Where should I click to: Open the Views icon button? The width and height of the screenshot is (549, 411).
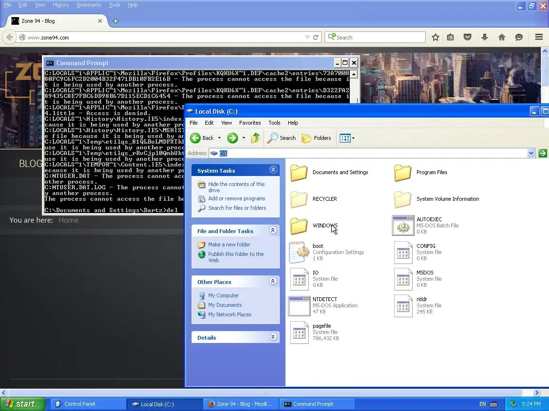click(345, 138)
